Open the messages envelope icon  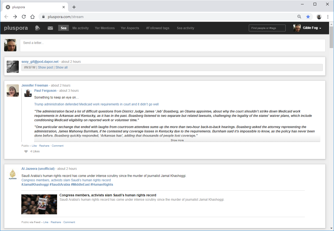coord(50,28)
